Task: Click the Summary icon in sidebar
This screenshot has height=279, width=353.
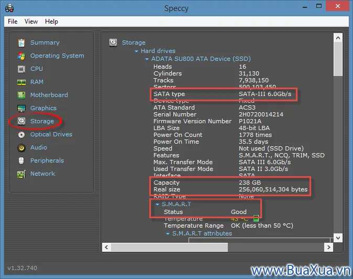Action: coord(21,42)
